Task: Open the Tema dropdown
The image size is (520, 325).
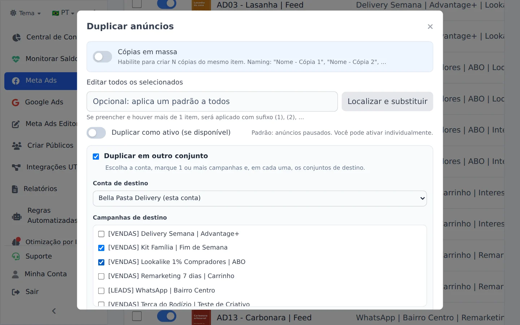Action: [25, 13]
